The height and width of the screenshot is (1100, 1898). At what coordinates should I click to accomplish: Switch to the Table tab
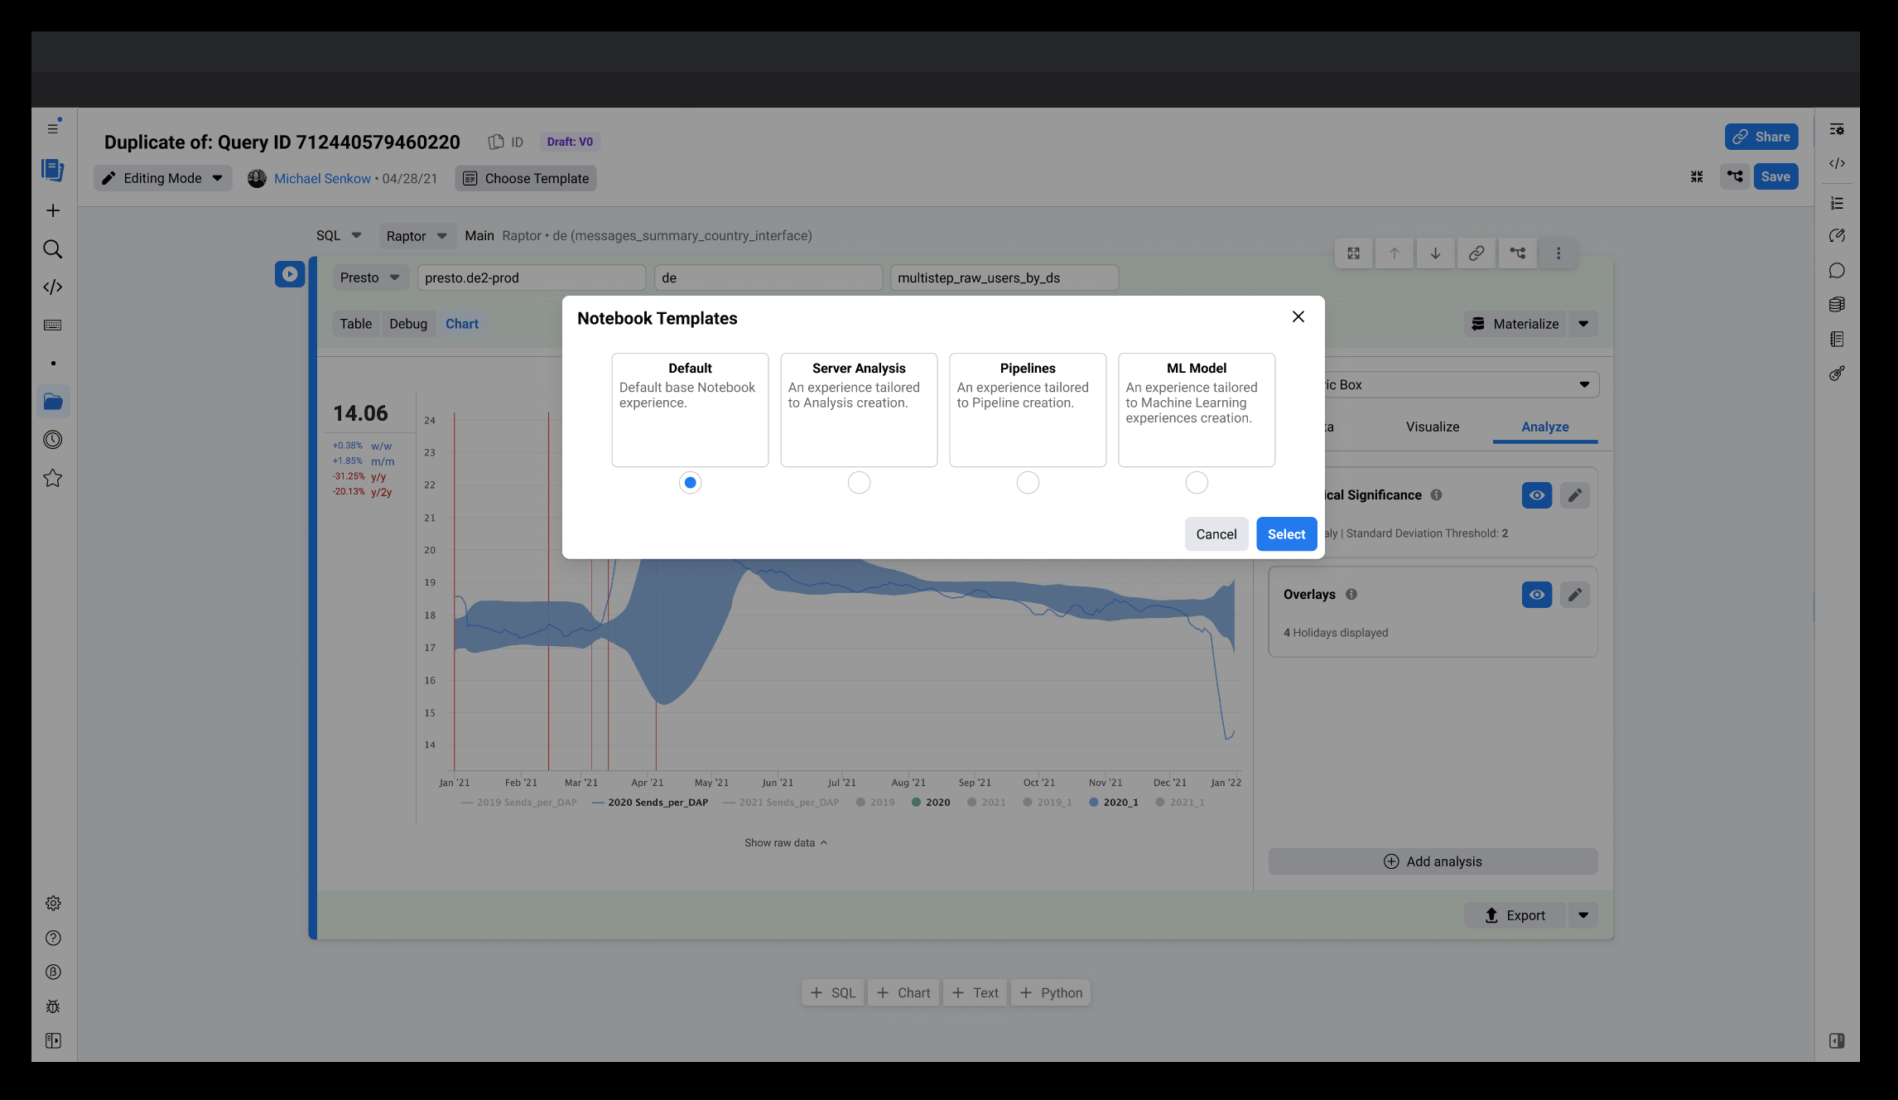click(x=355, y=324)
